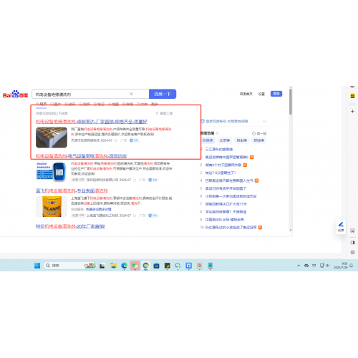Click the page vertical scrollbar thumb
The height and width of the screenshot is (358, 358).
(x=291, y=102)
